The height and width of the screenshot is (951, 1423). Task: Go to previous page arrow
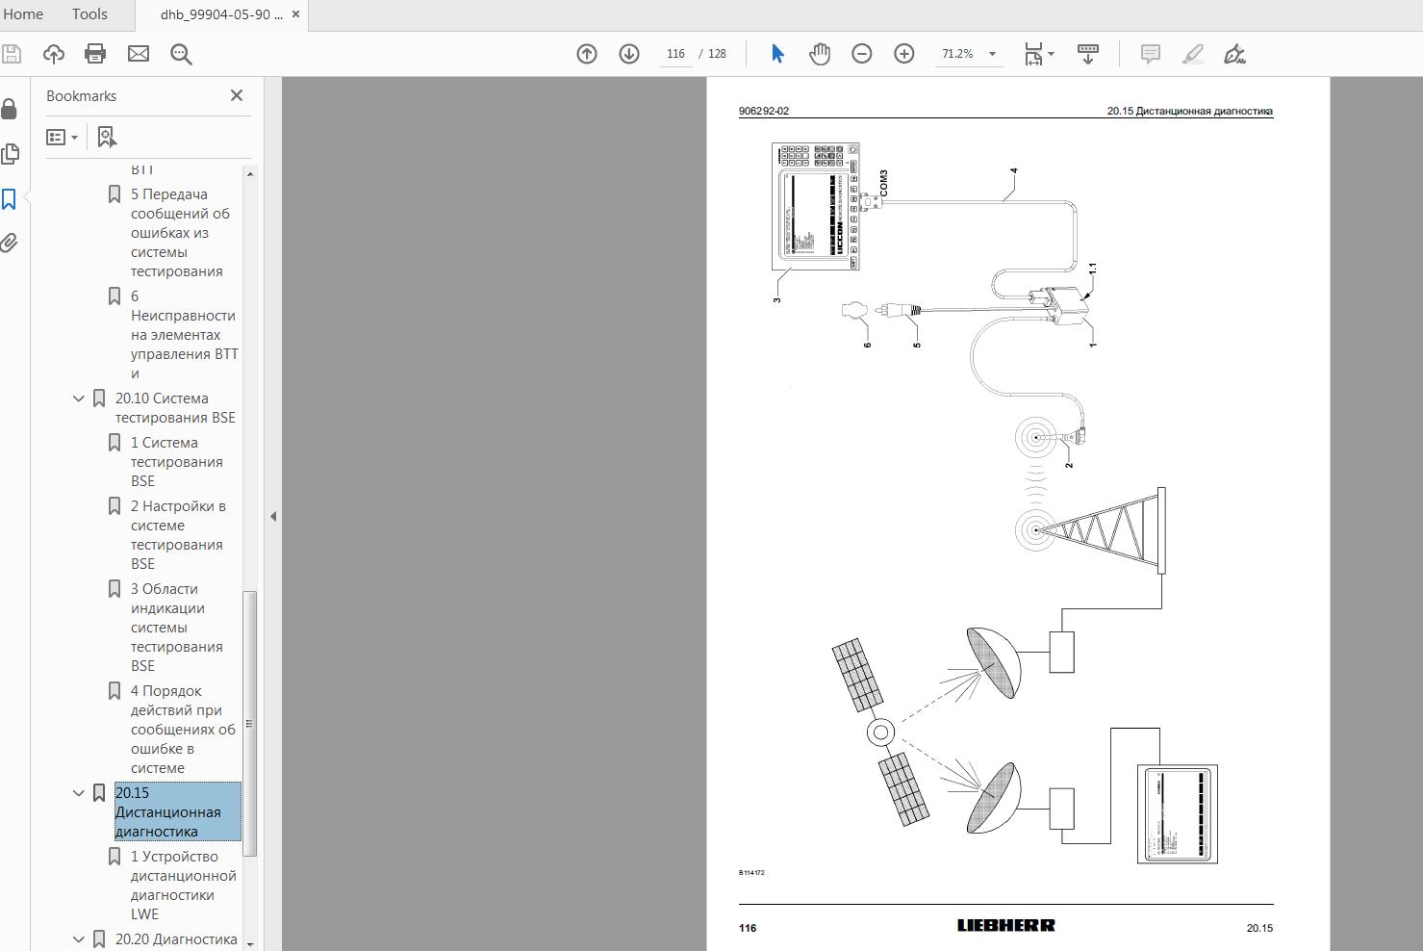click(587, 54)
